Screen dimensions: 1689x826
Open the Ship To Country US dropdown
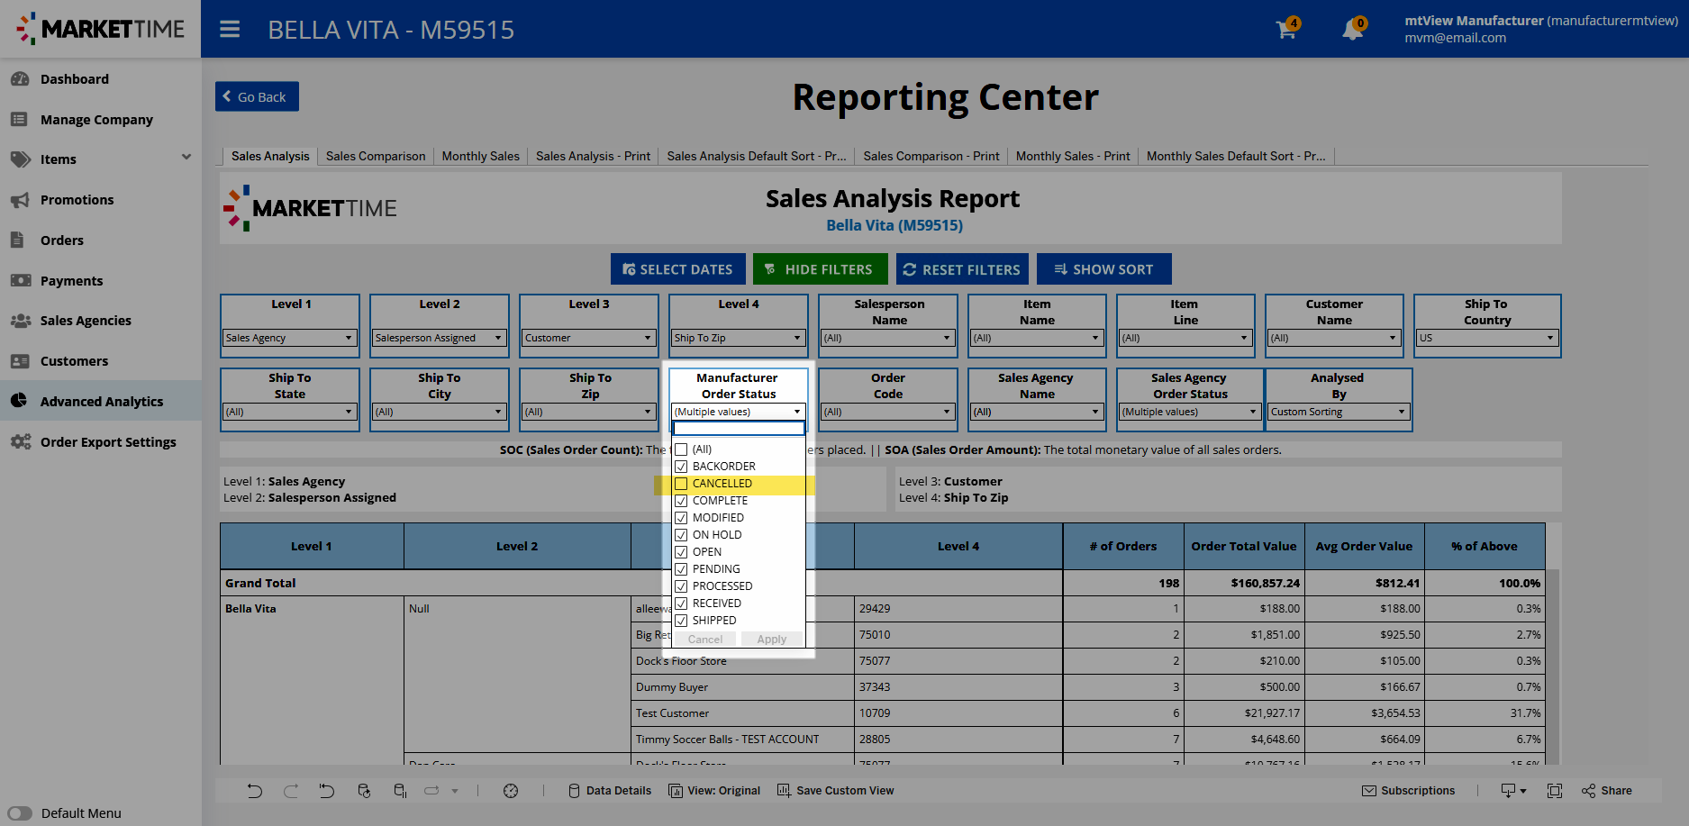[x=1487, y=338]
